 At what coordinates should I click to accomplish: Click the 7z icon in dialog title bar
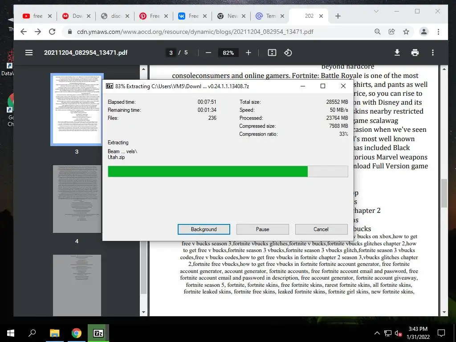pyautogui.click(x=110, y=86)
